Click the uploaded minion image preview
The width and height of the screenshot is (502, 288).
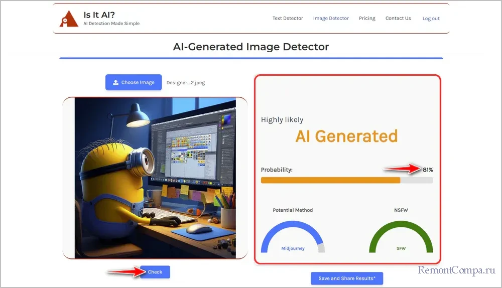point(155,178)
